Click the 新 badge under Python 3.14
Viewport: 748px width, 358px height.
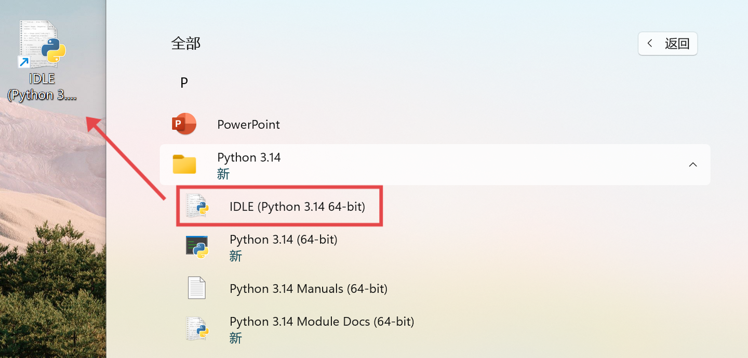(223, 174)
